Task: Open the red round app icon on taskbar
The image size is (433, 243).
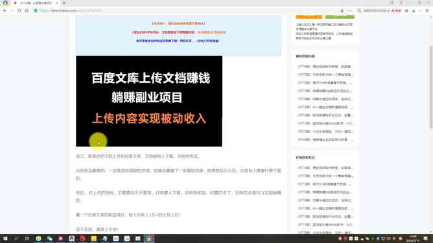Action: click(82, 238)
